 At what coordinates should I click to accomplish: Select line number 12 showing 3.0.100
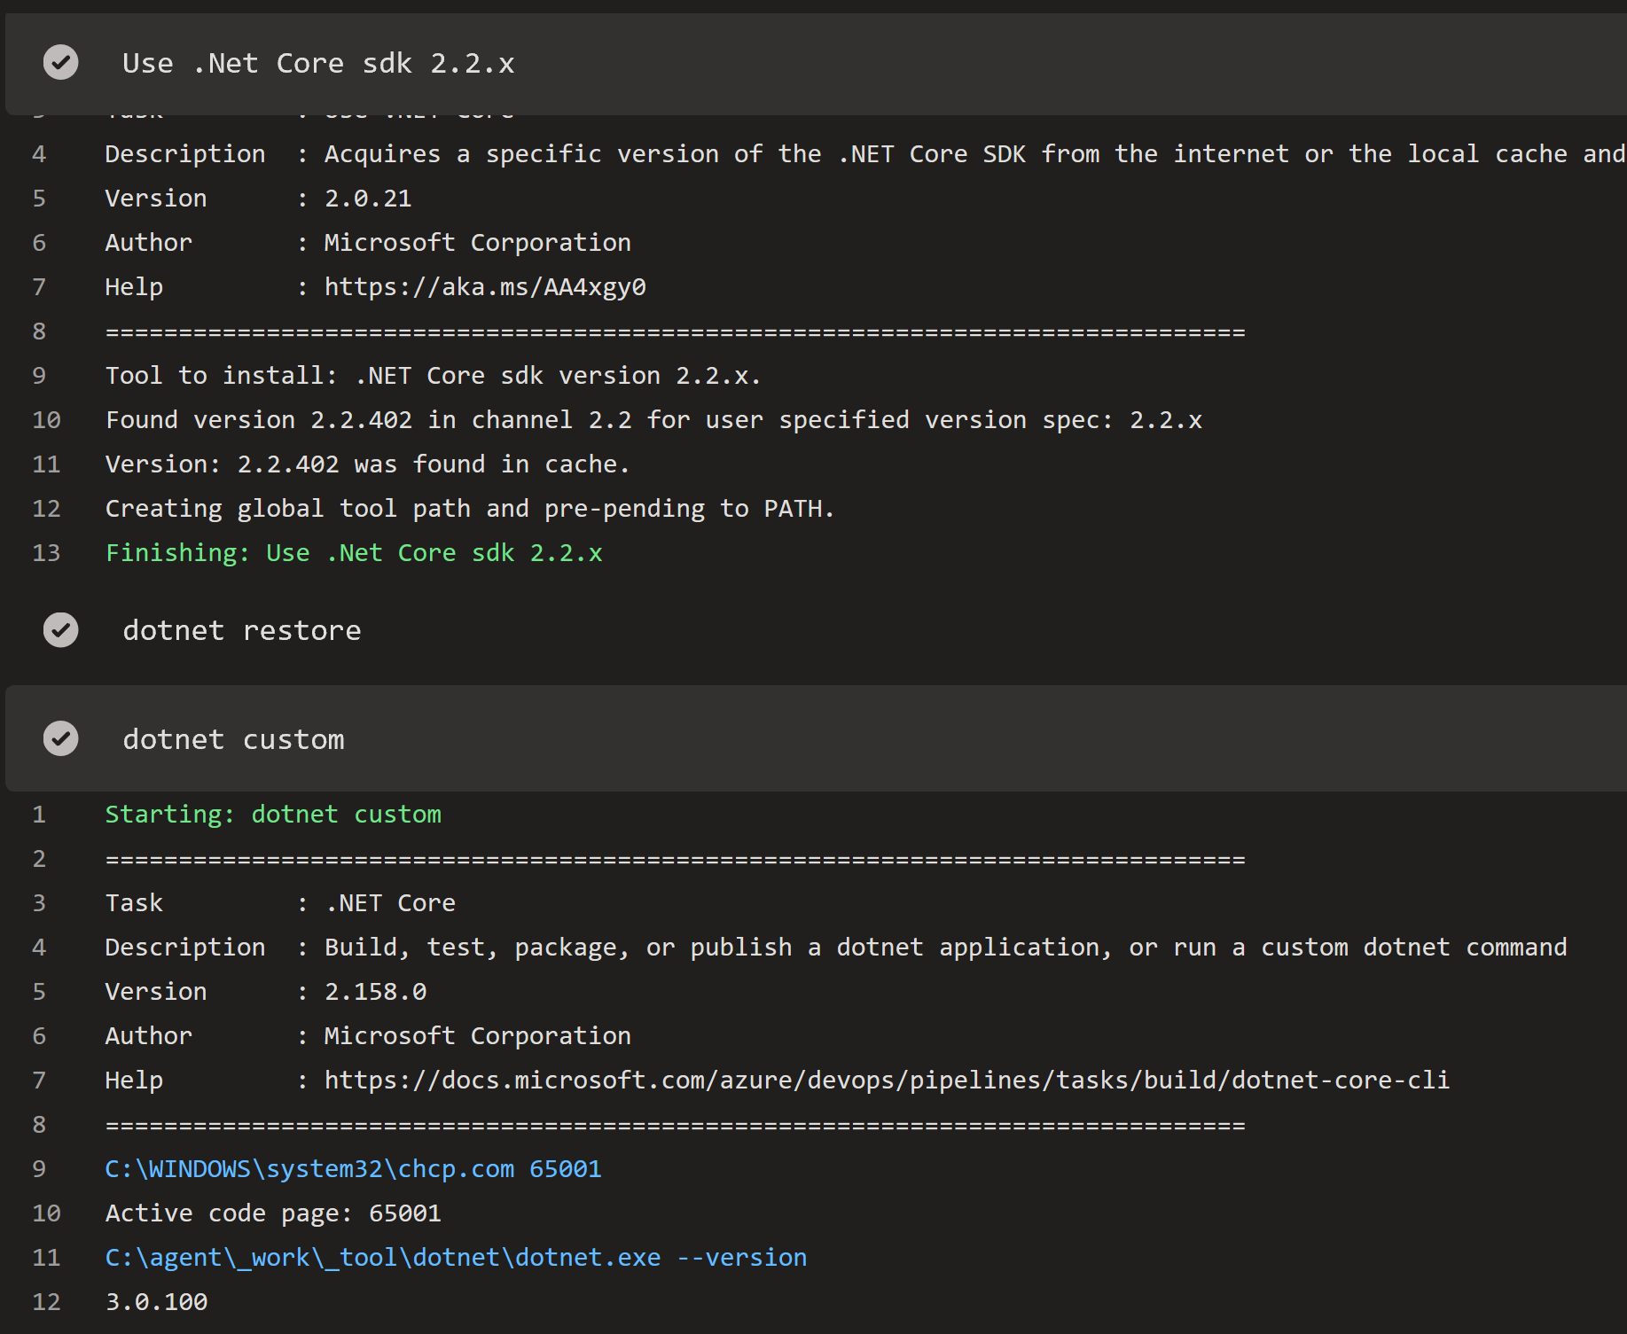(x=46, y=1301)
